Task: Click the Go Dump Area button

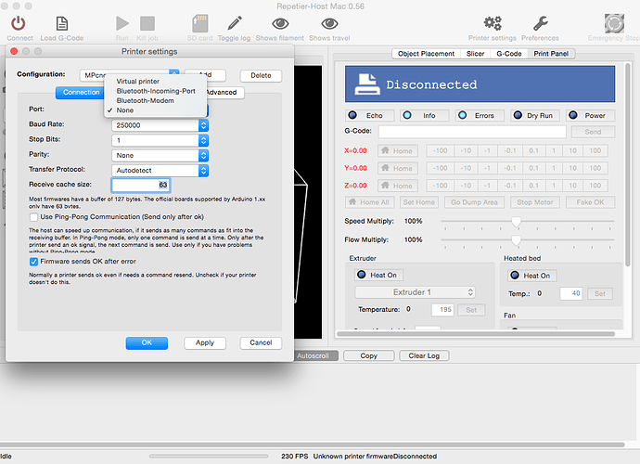Action: click(474, 202)
